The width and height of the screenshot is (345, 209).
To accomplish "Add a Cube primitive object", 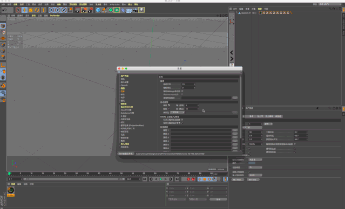I will [x=98, y=10].
